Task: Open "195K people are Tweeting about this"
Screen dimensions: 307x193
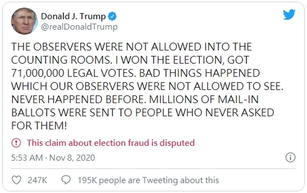Action: click(x=148, y=180)
